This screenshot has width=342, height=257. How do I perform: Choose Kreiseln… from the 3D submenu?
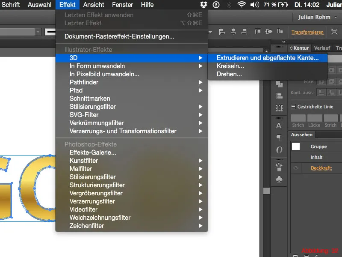[x=268, y=66]
